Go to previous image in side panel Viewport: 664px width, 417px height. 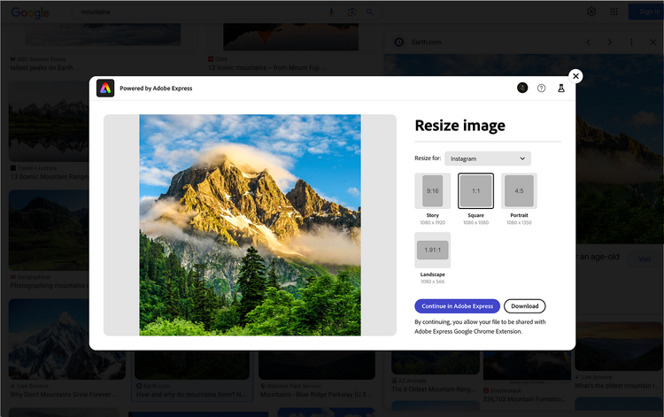588,42
